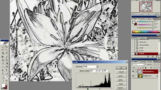Select the Clone Stamp tool
161x90 pixels.
[x=3, y=60]
